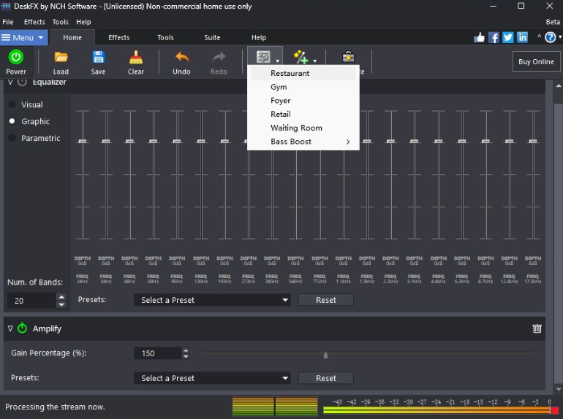Viewport: 563px width, 419px height.
Task: Toggle the Amplify effect power switch
Action: [22, 328]
